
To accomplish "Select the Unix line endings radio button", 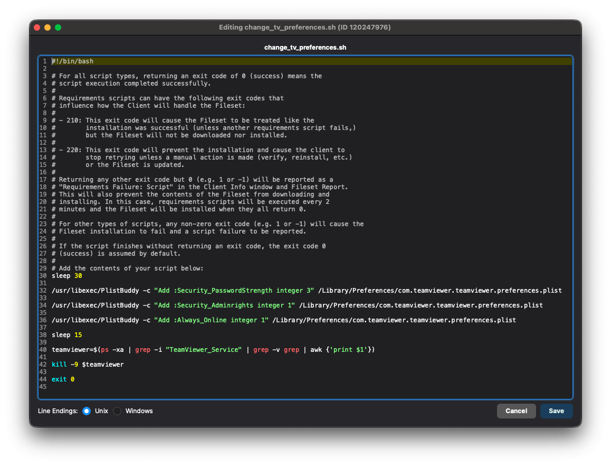I will click(x=87, y=411).
